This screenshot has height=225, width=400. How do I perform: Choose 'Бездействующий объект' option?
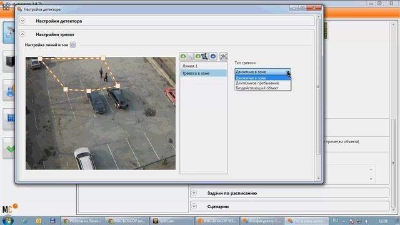(x=262, y=88)
